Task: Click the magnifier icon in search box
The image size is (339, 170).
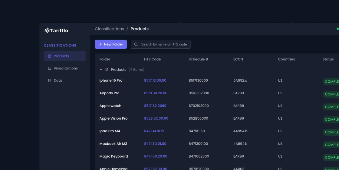Action: tap(136, 44)
